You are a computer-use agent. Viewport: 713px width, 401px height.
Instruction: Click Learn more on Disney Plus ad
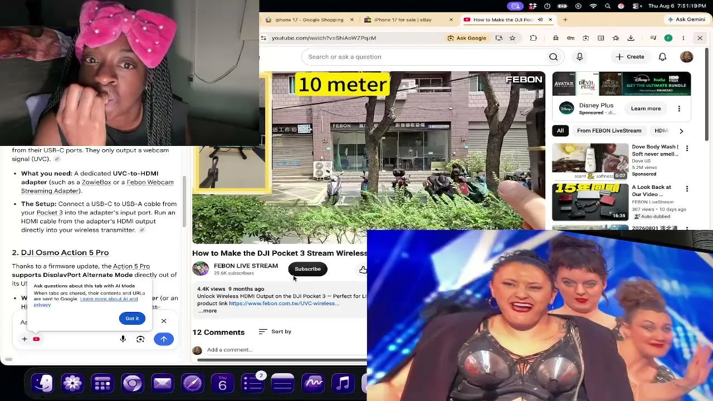[x=646, y=109]
